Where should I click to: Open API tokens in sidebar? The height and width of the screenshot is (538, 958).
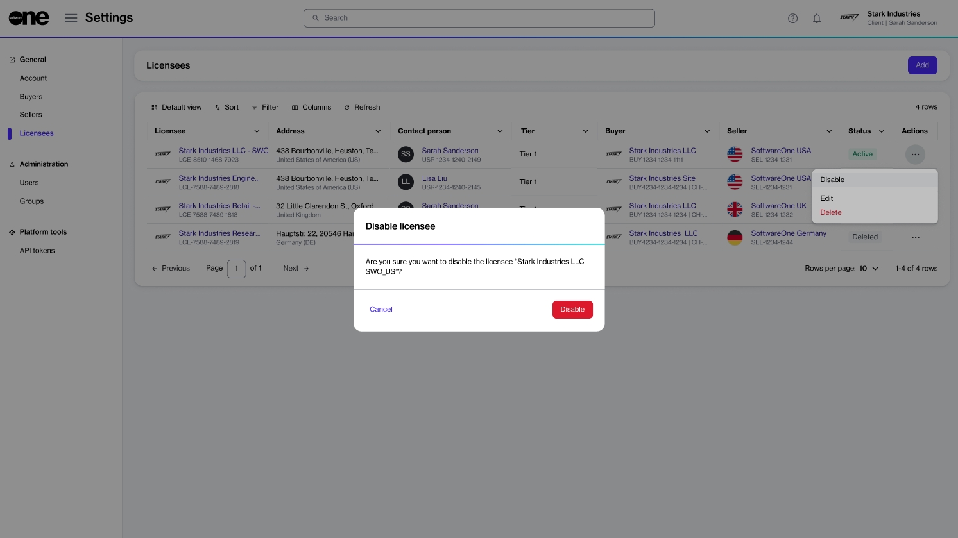37,251
